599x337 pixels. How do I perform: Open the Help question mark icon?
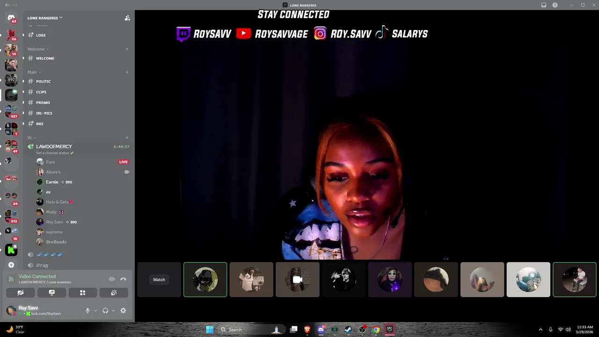click(555, 5)
